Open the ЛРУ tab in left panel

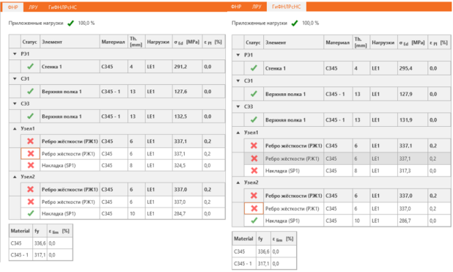[x=33, y=7]
